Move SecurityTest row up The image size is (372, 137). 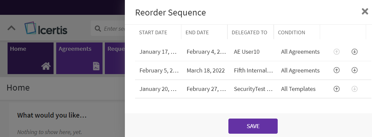[x=336, y=89]
